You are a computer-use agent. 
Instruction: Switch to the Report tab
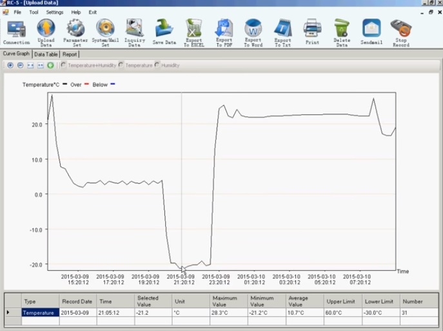(x=70, y=54)
